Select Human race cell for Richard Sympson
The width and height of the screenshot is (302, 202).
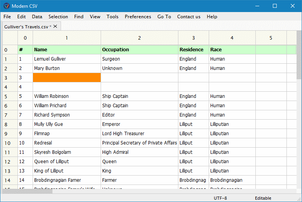(232, 115)
